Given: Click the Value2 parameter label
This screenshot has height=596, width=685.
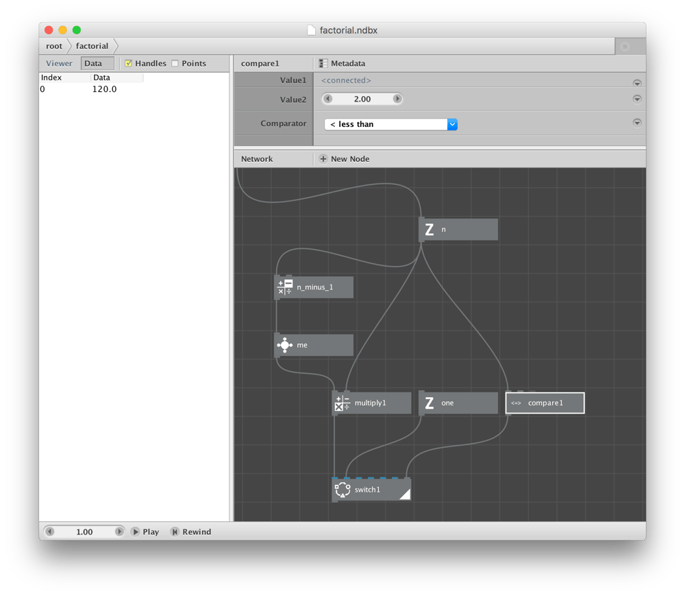Looking at the screenshot, I should [x=293, y=99].
